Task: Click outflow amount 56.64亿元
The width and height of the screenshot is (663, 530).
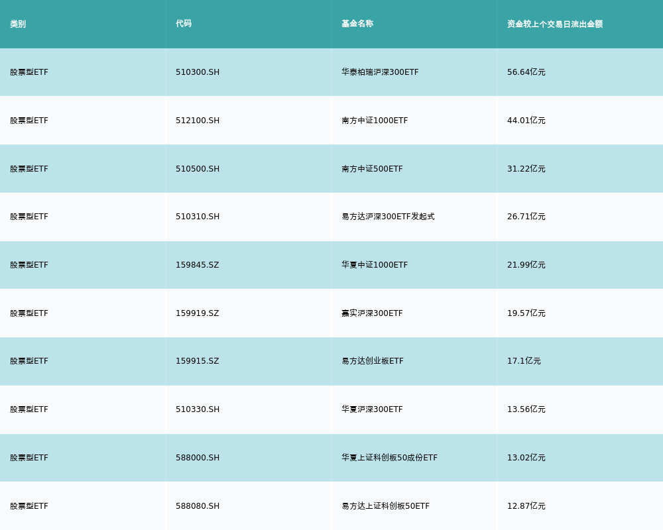Action: [x=526, y=72]
